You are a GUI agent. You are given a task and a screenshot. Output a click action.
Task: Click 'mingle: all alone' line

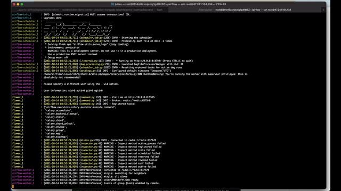[85, 177]
